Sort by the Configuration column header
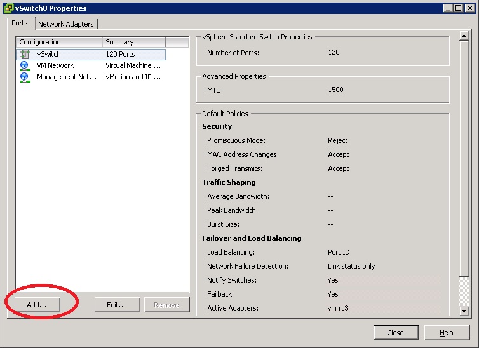The height and width of the screenshot is (348, 479). (59, 42)
